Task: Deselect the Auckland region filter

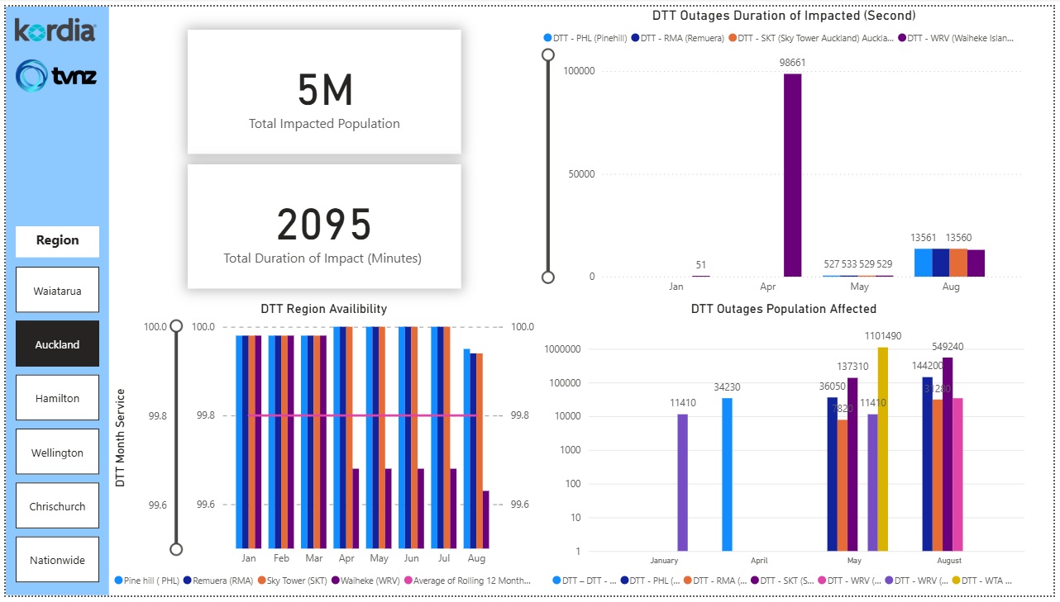Action: click(57, 343)
